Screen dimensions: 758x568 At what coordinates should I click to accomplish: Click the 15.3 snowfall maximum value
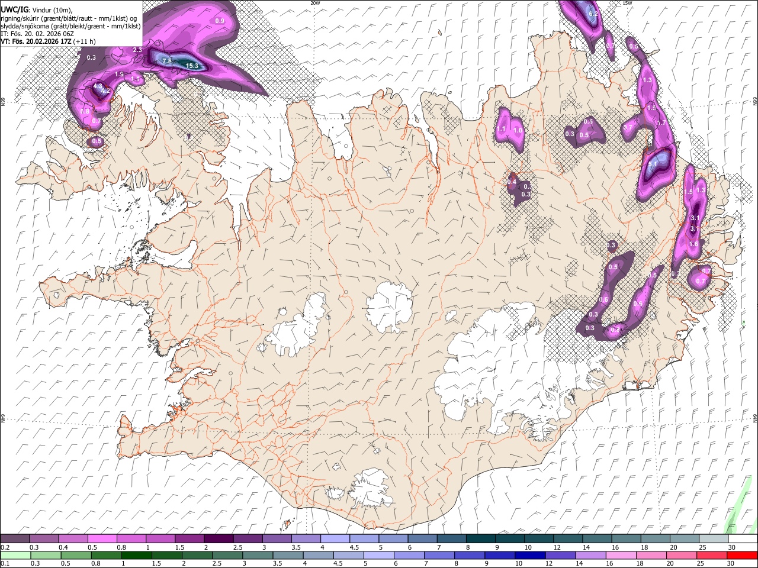(x=192, y=66)
